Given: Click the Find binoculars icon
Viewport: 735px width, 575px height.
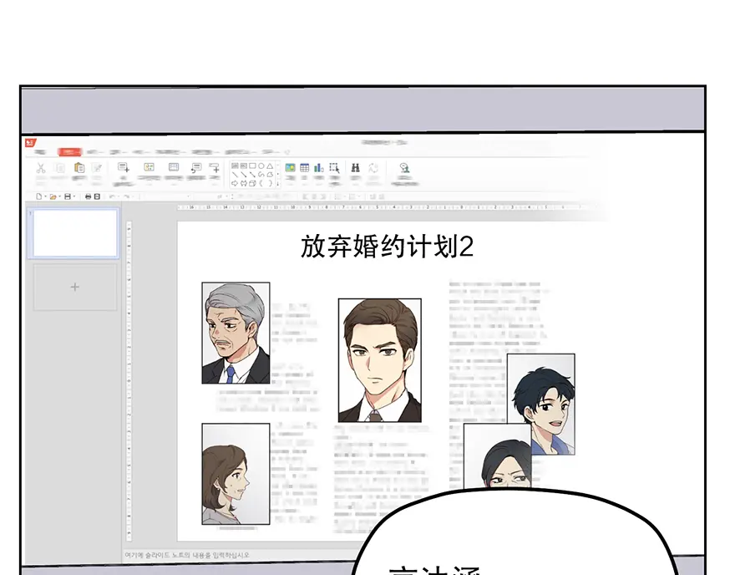Looking at the screenshot, I should click(355, 168).
